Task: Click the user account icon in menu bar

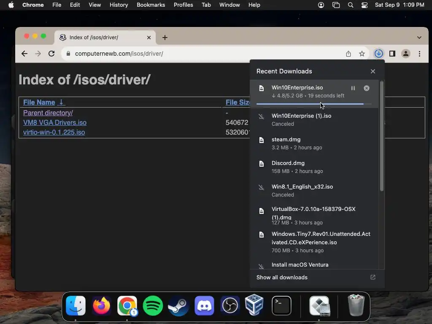Action: (x=321, y=5)
